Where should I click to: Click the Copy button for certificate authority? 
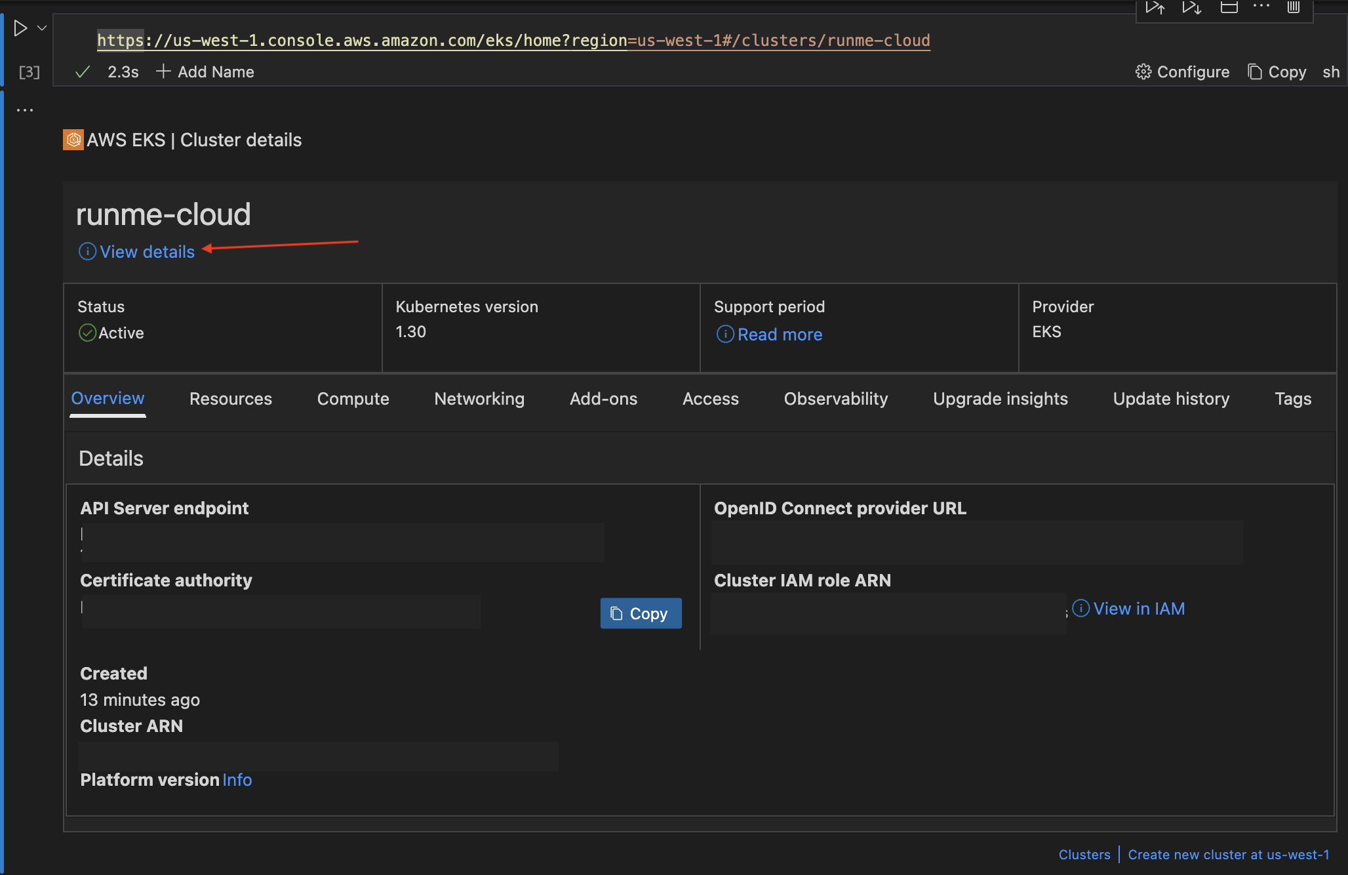[x=640, y=613]
